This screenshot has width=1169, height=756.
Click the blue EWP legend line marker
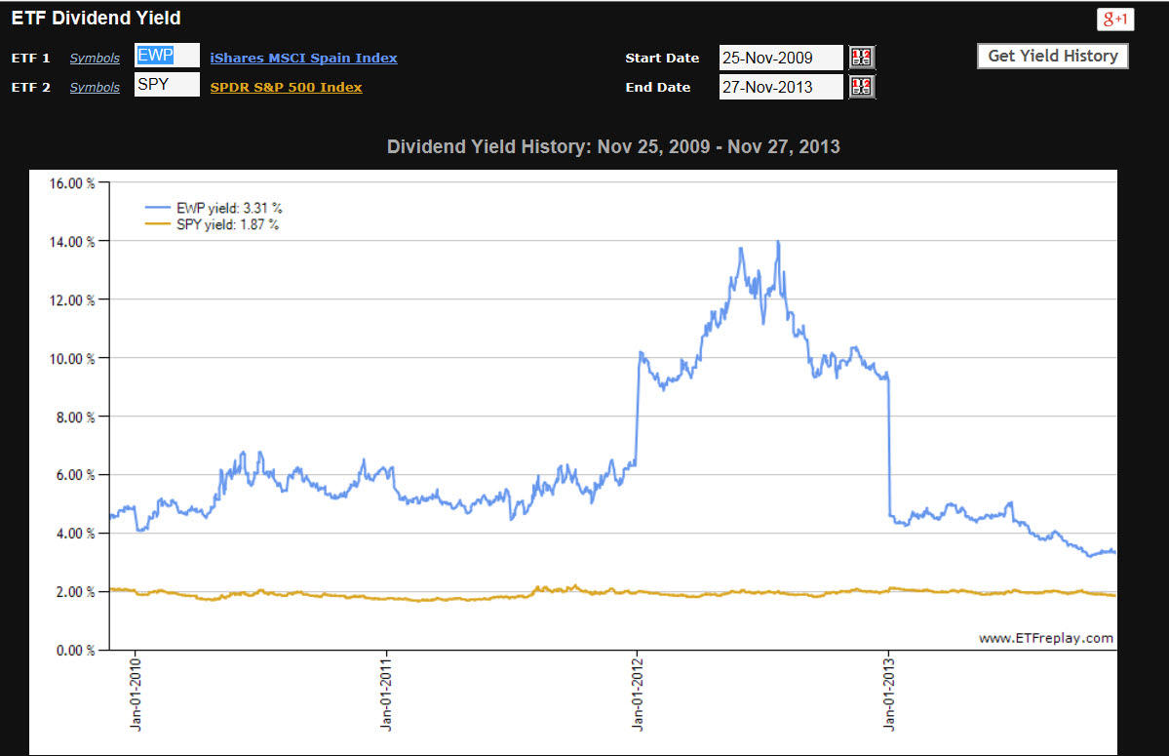pos(159,208)
